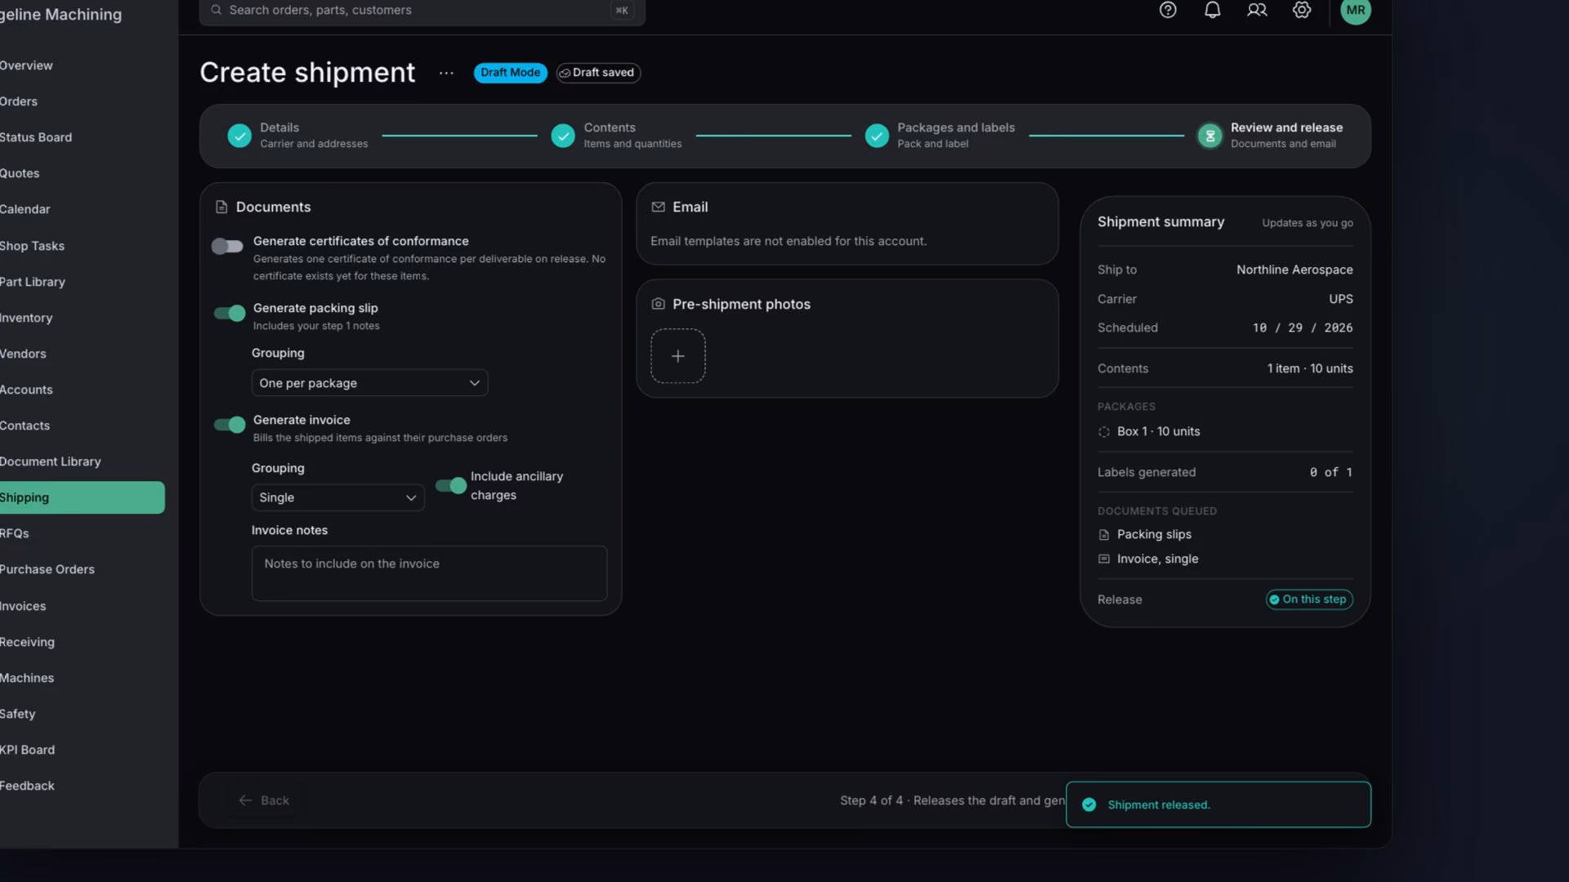Click the Draft saved badge
Image resolution: width=1569 pixels, height=882 pixels.
[x=598, y=73]
